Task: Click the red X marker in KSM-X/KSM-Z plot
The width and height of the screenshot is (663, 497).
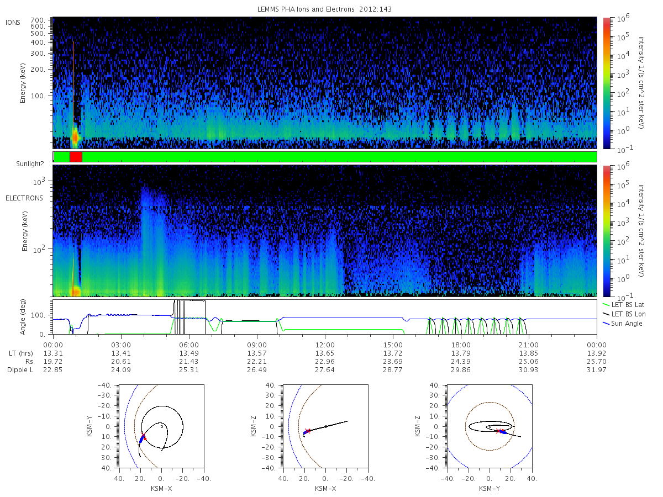Action: (x=307, y=431)
